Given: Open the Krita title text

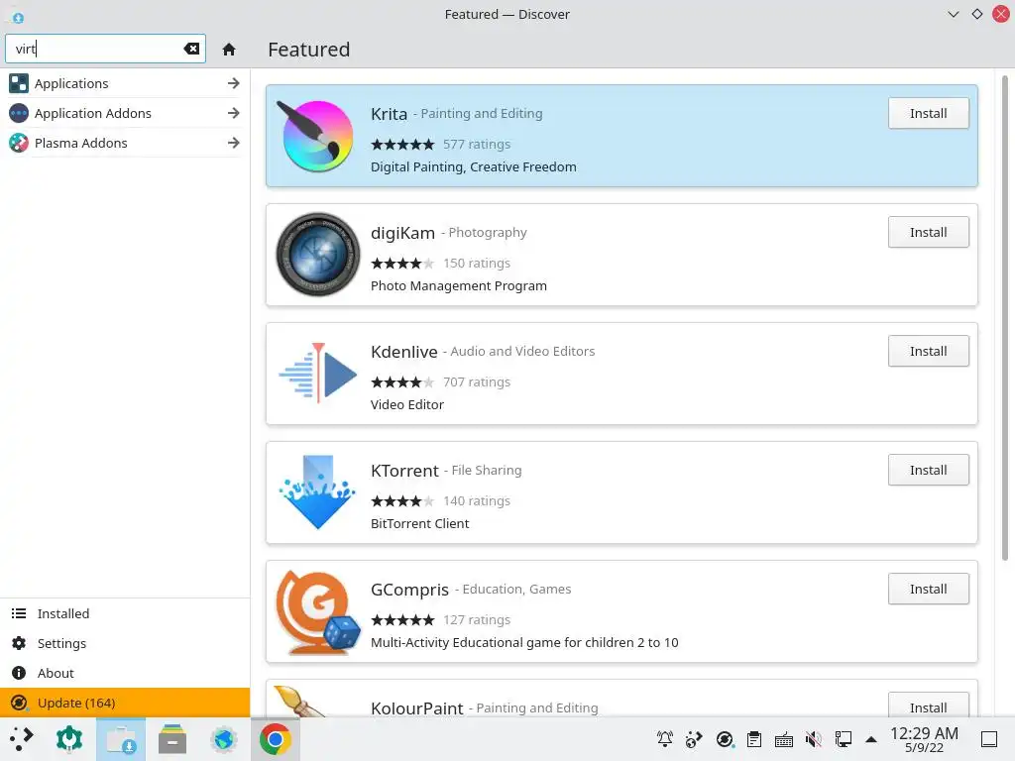Looking at the screenshot, I should click(389, 114).
